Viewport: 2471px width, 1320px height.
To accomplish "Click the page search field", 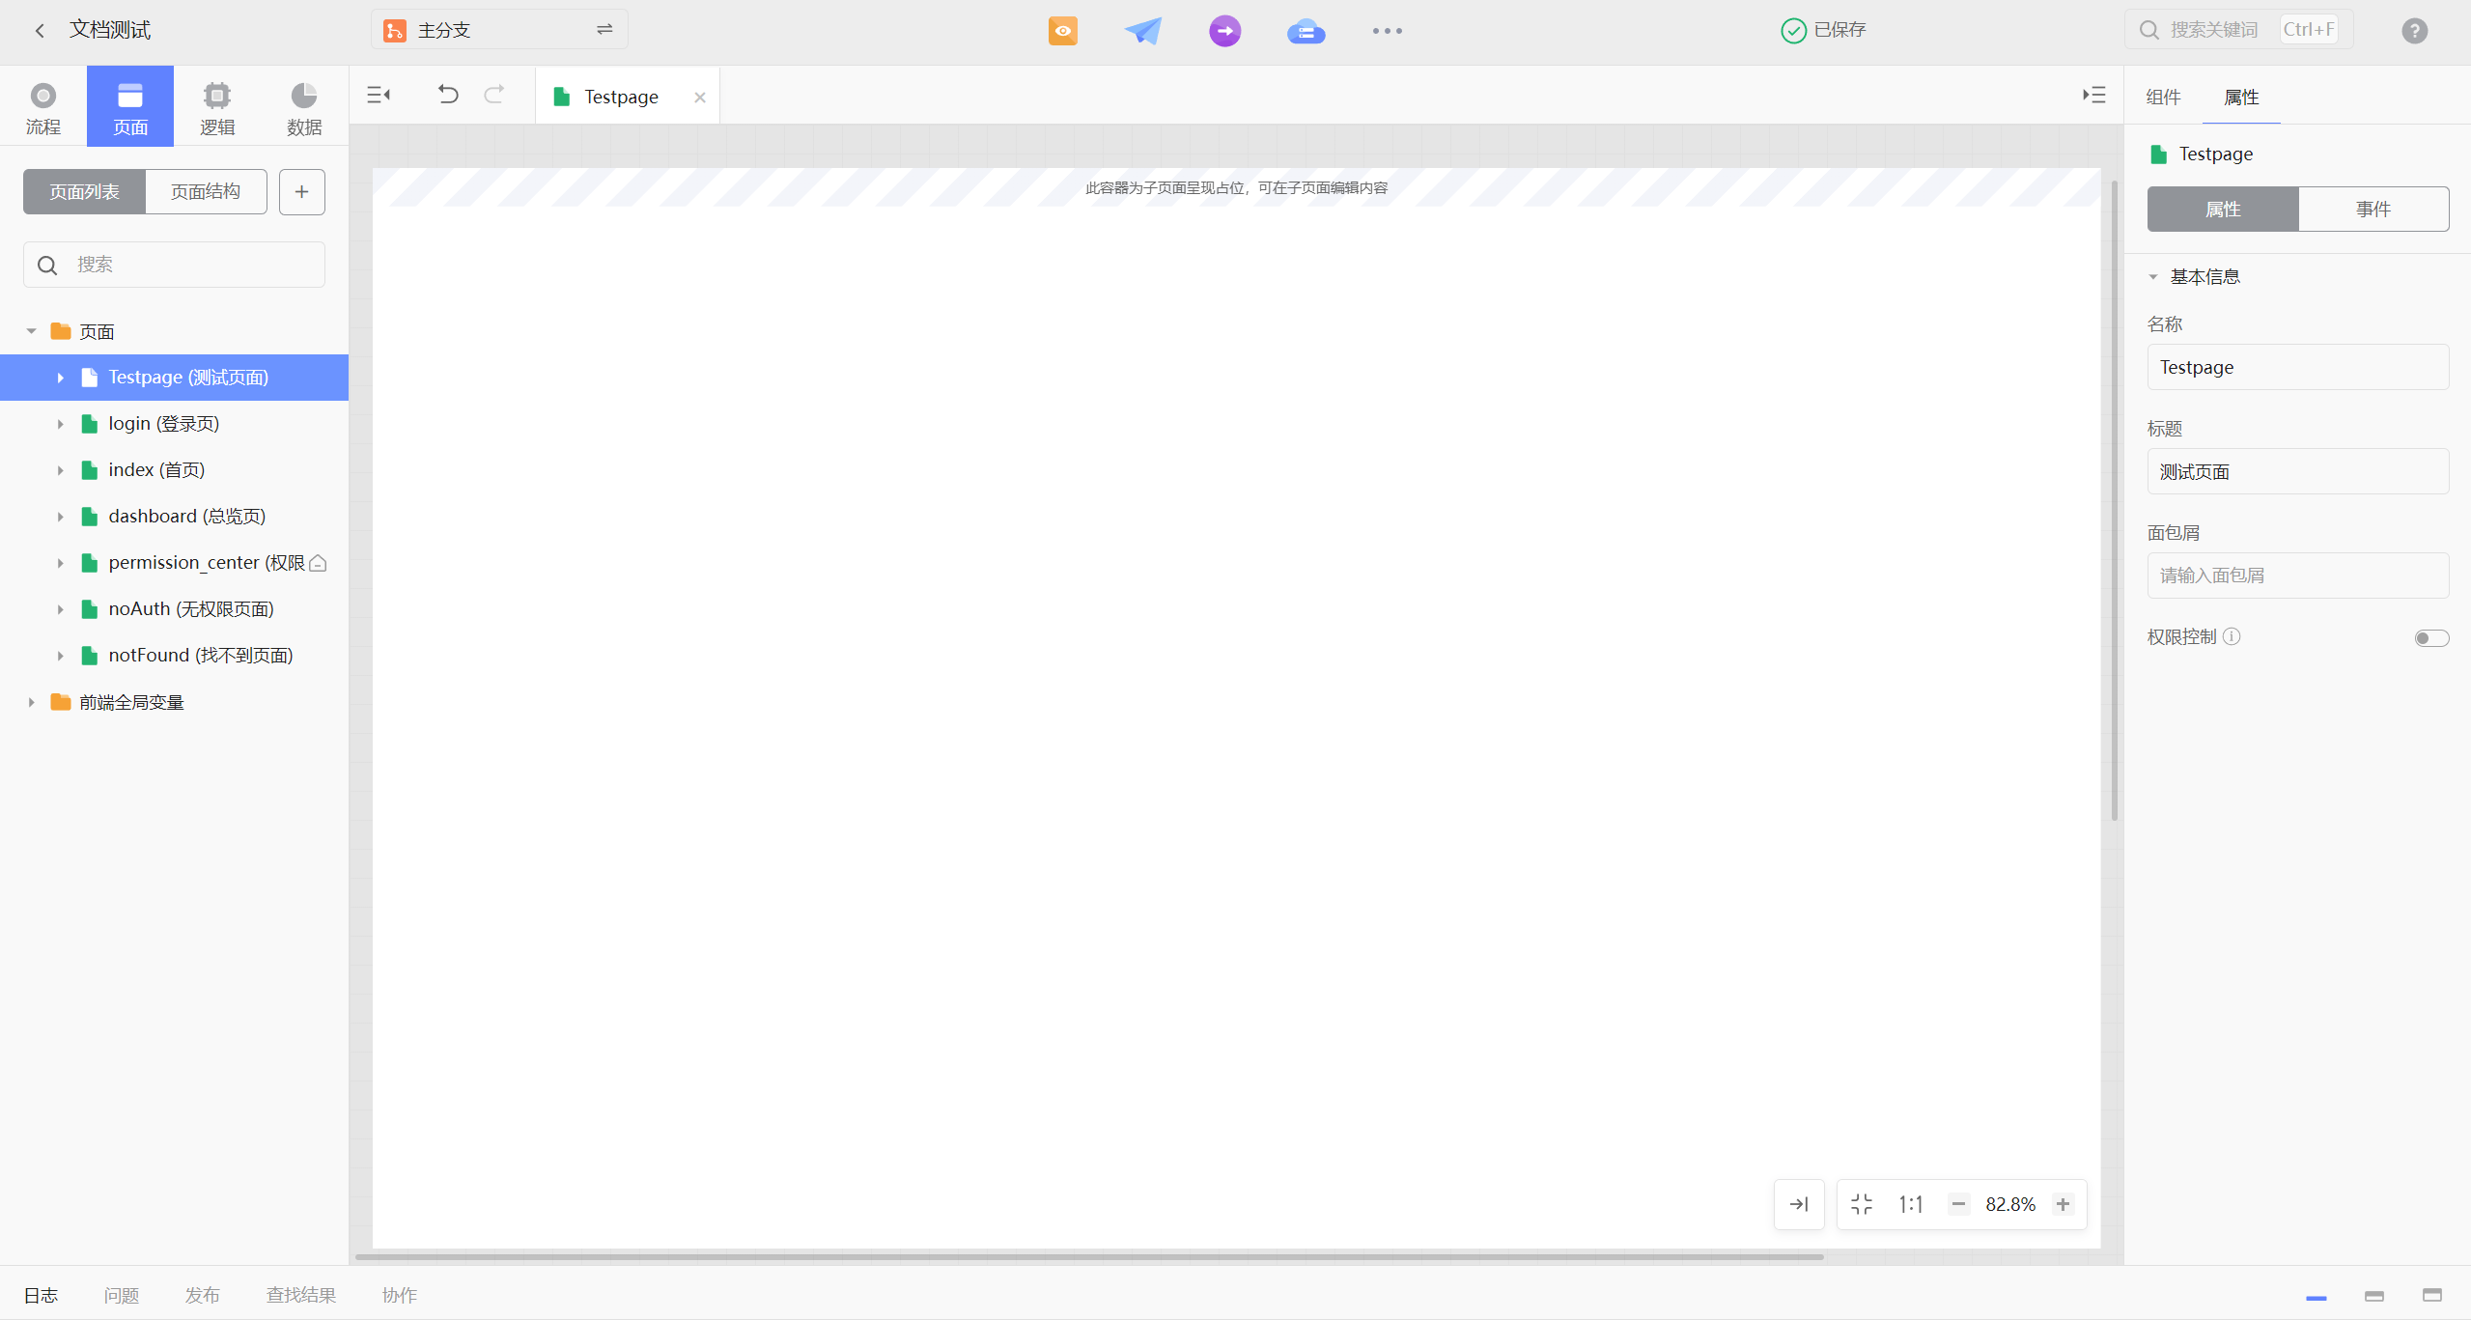I will click(x=174, y=265).
